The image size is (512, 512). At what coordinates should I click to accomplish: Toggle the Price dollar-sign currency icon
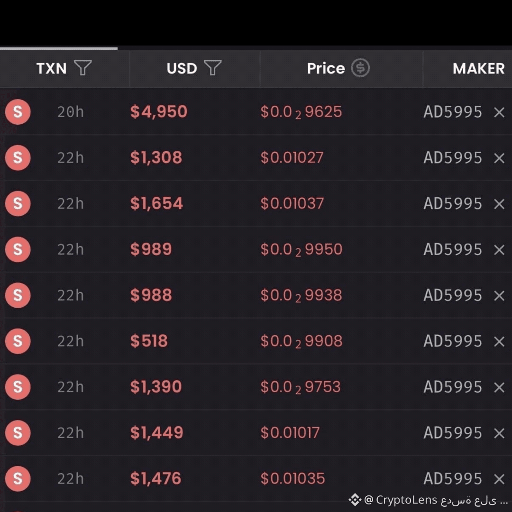click(x=360, y=68)
